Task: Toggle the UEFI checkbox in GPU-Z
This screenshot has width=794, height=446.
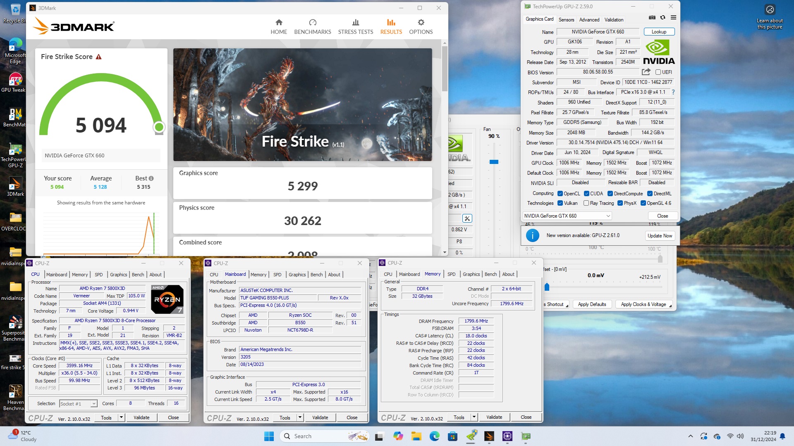Action: (x=658, y=72)
